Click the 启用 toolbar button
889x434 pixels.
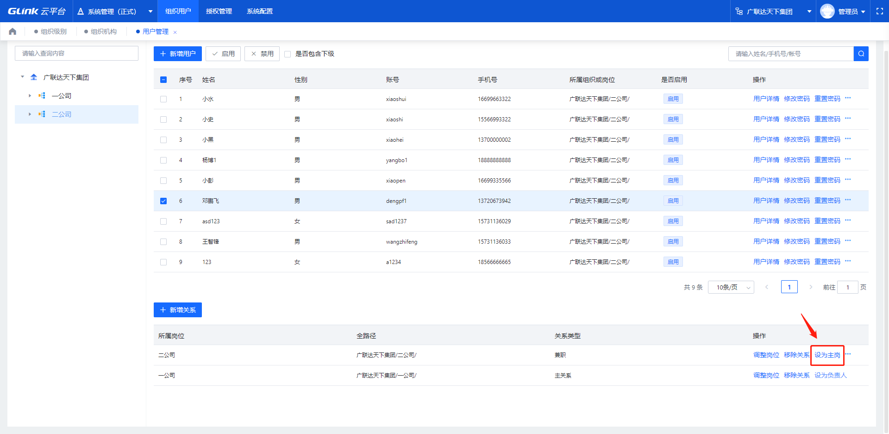[223, 54]
